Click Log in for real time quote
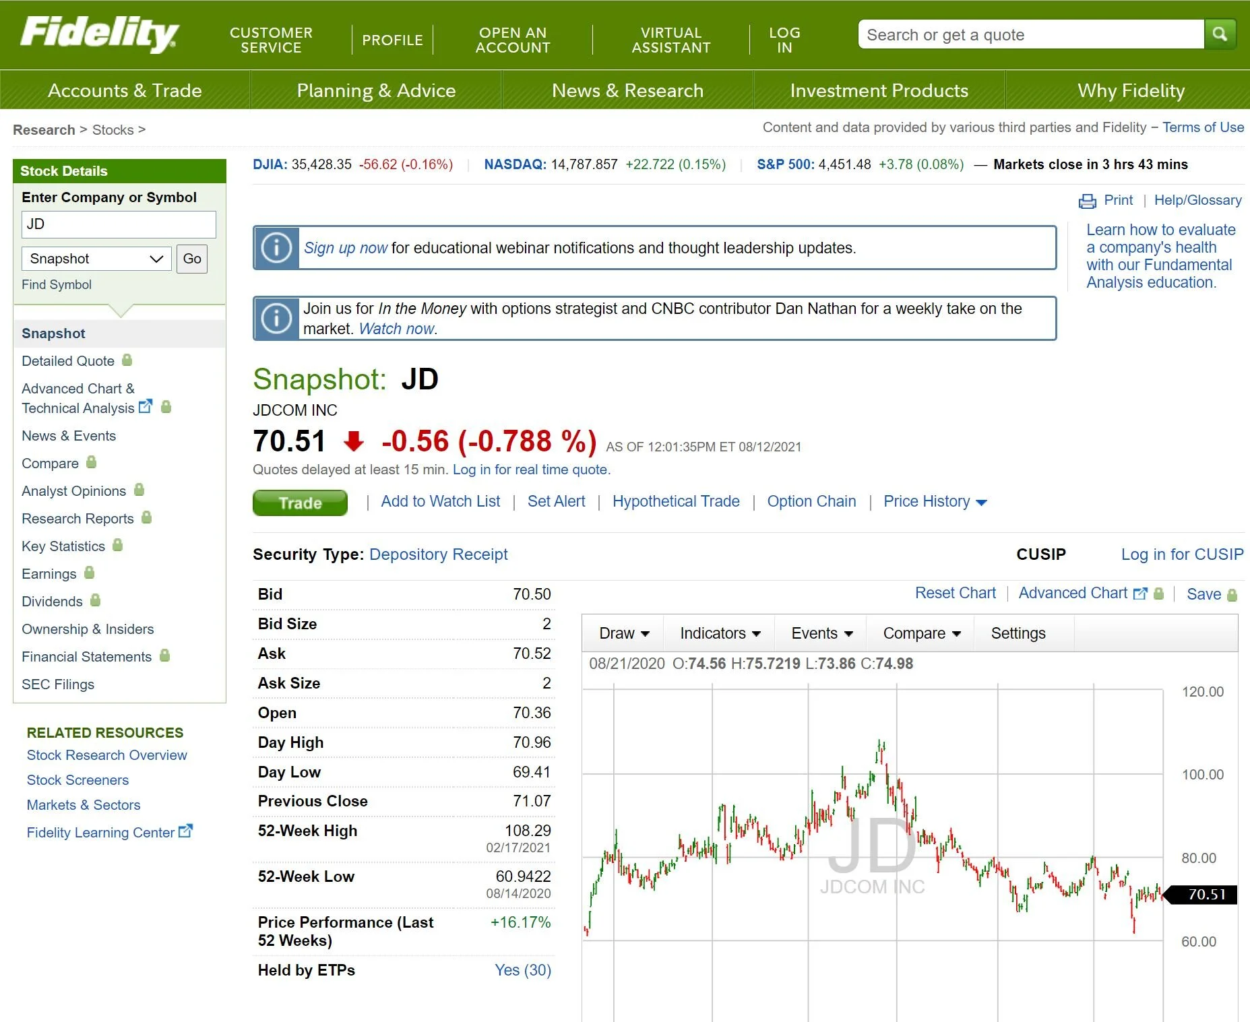The image size is (1250, 1022). click(531, 470)
